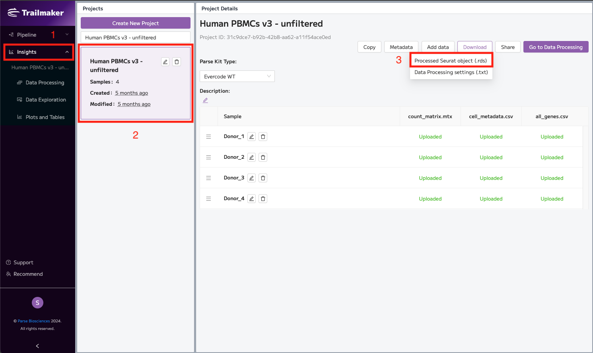Click the trash icon beside Donor_4
The height and width of the screenshot is (353, 593).
point(263,199)
